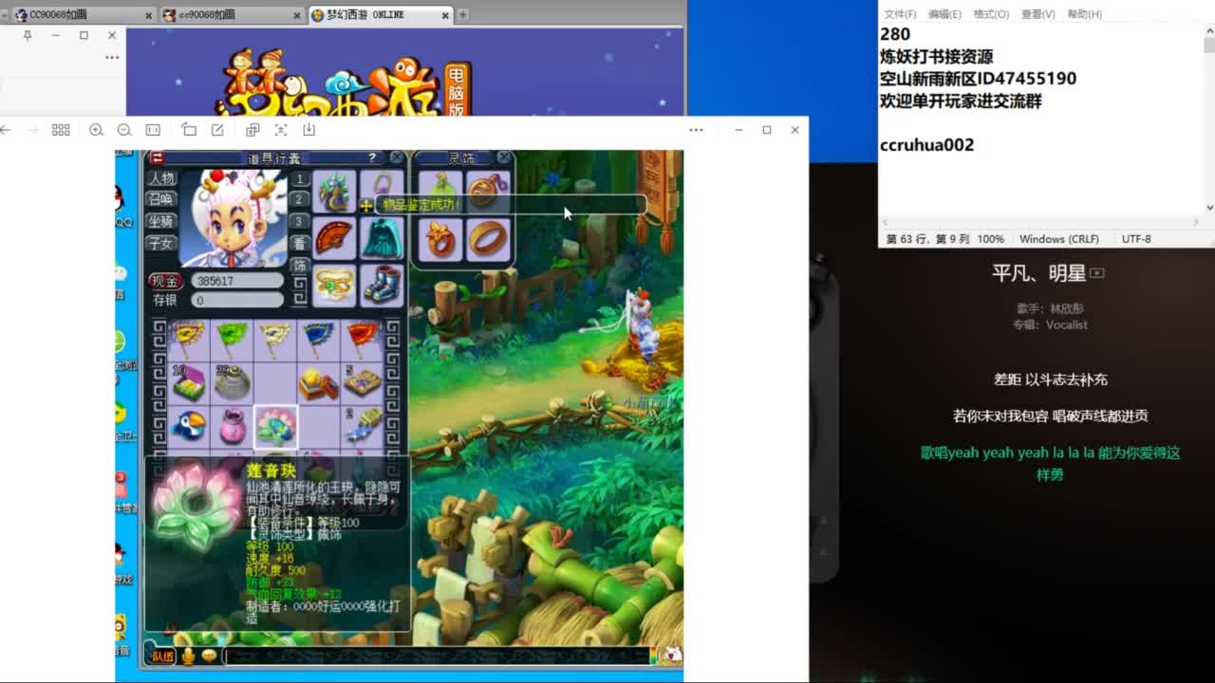Click the save/download icon in viewer toolbar
The height and width of the screenshot is (683, 1215).
coord(308,130)
